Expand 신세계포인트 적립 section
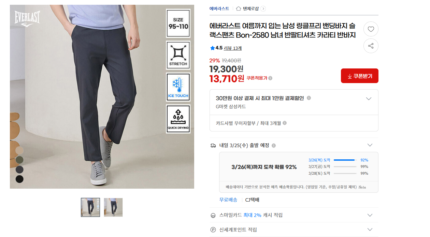Viewport: 430px width, 237px height. tap(370, 230)
